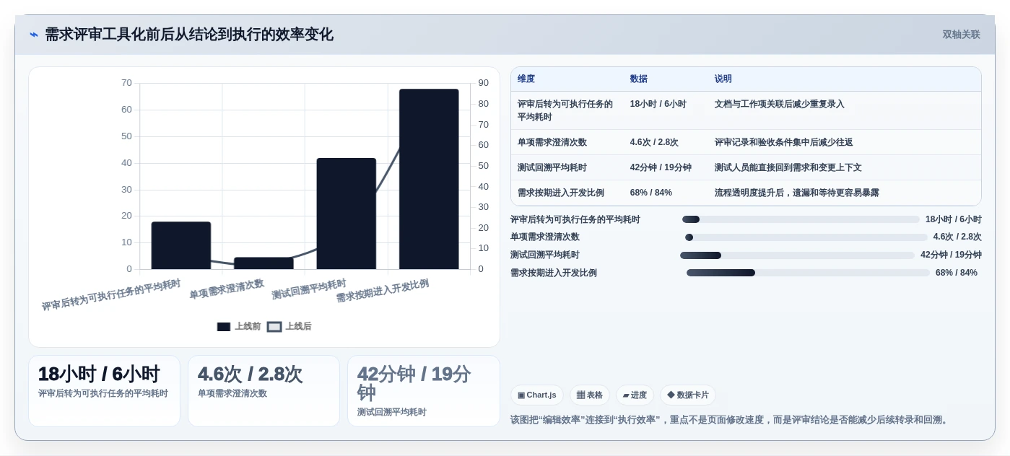Click table cell 18小时 / 6小时

658,104
